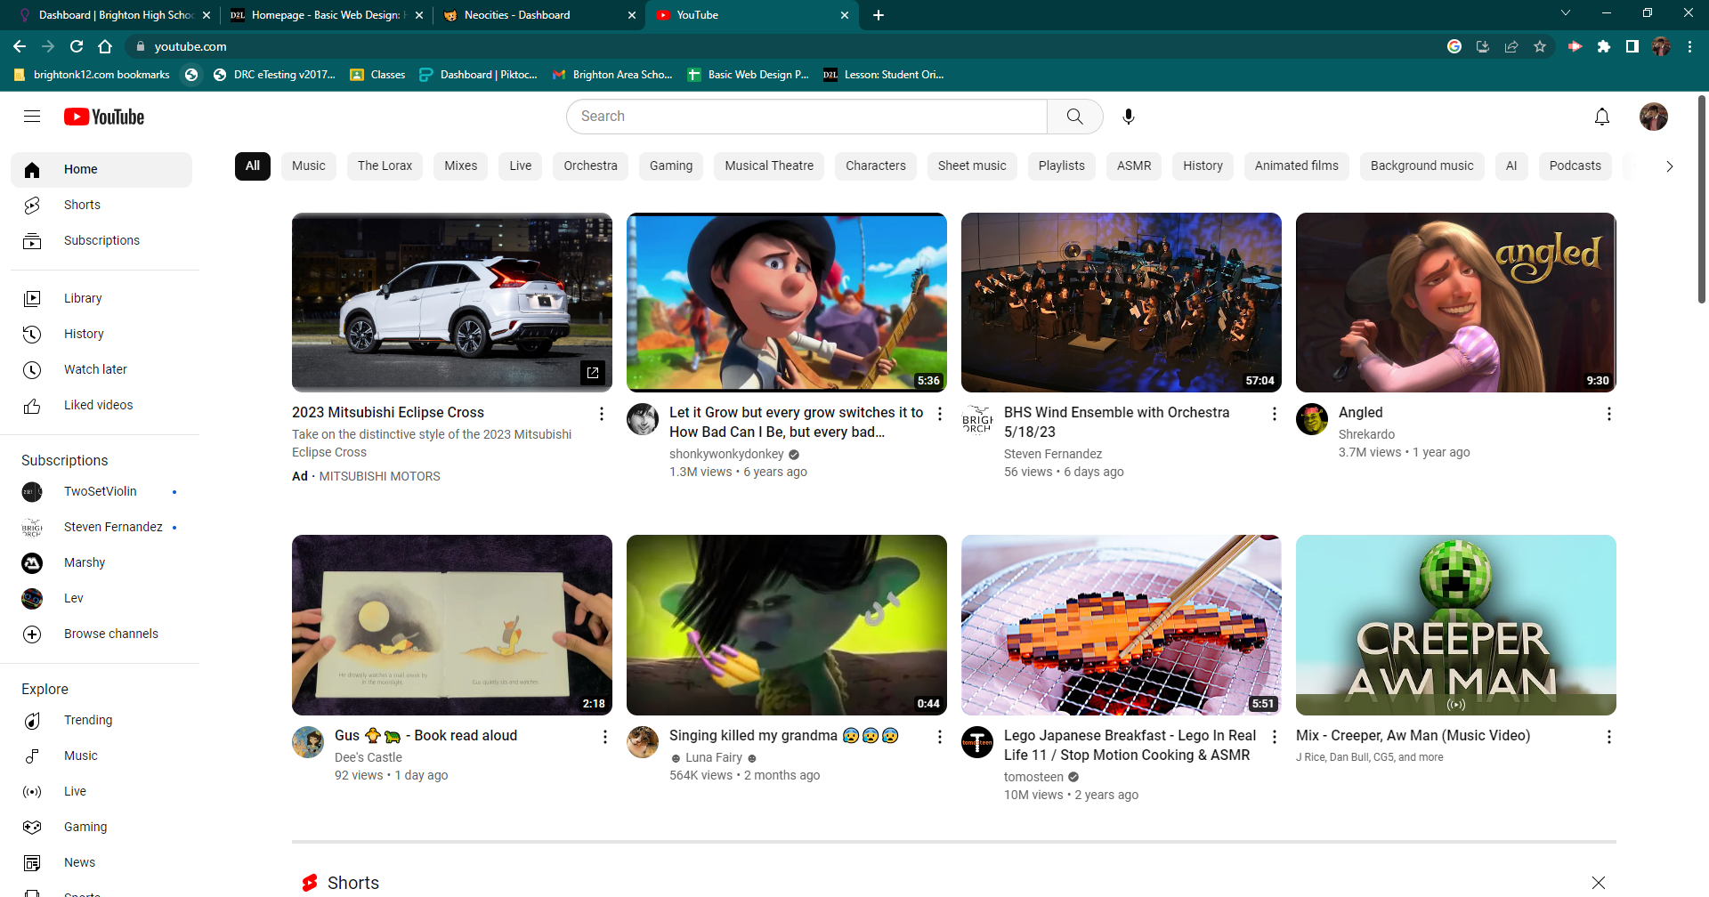Open the notifications bell
The image size is (1709, 897).
click(x=1602, y=117)
